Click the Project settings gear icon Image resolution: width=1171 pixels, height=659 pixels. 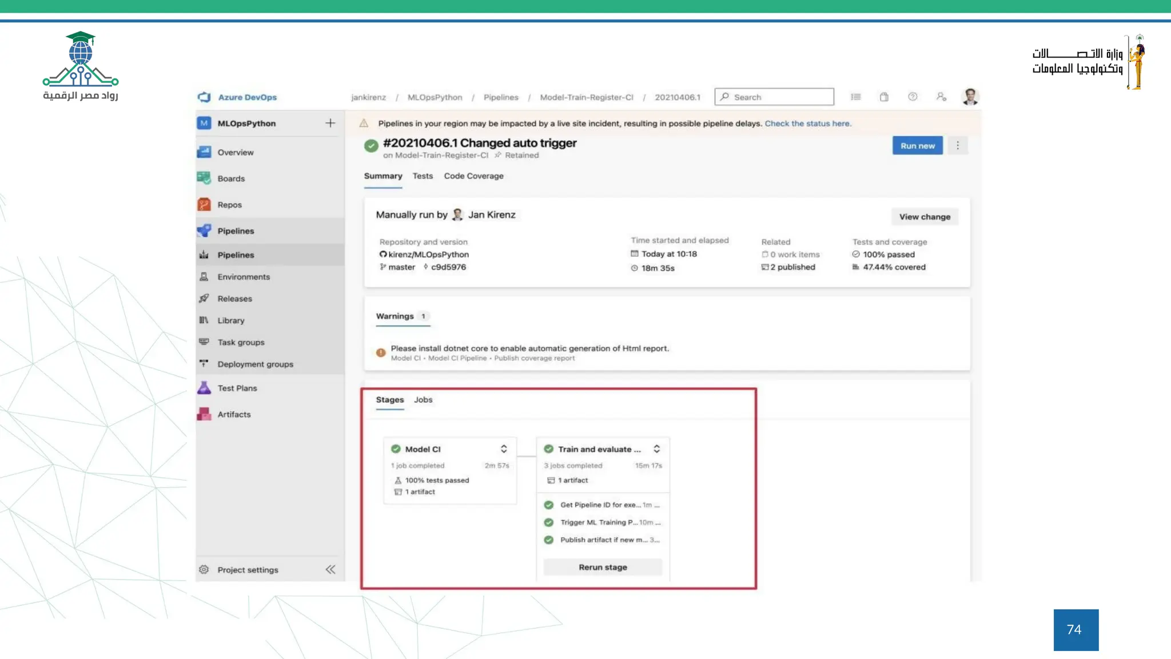204,570
